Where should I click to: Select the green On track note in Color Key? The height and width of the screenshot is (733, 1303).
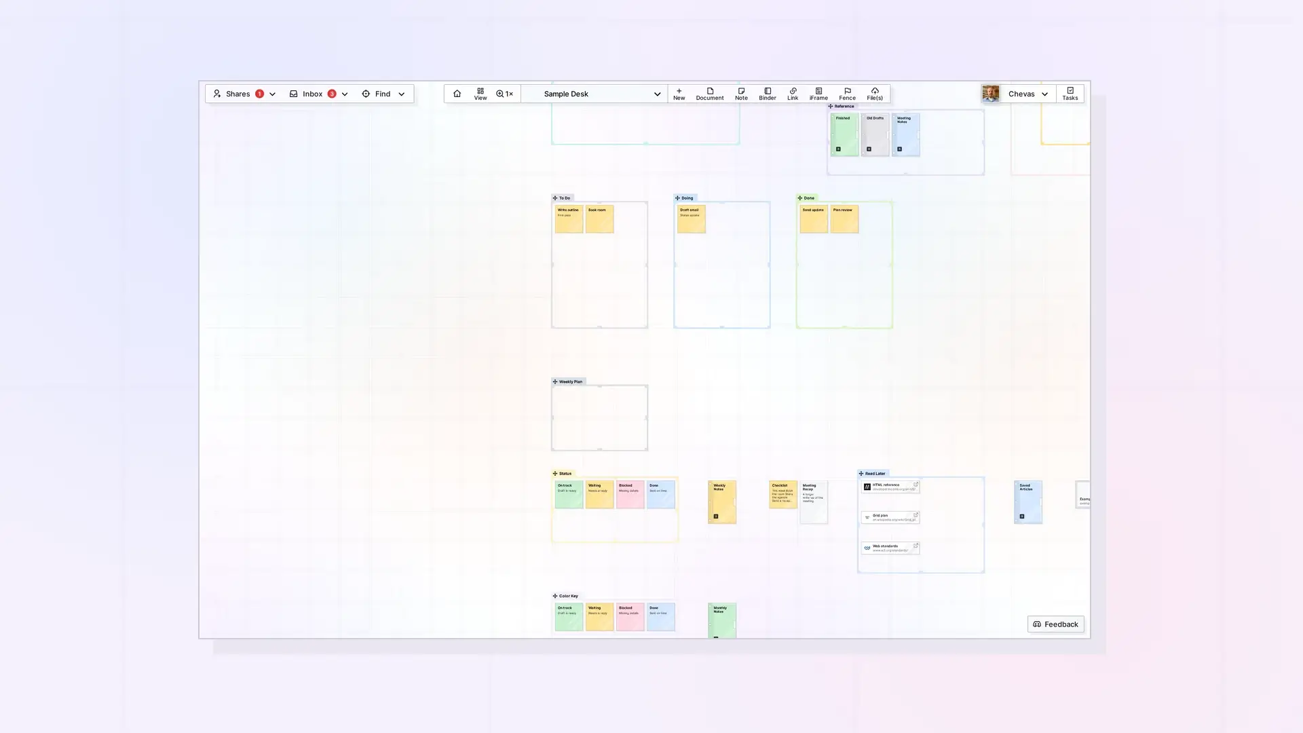[569, 617]
